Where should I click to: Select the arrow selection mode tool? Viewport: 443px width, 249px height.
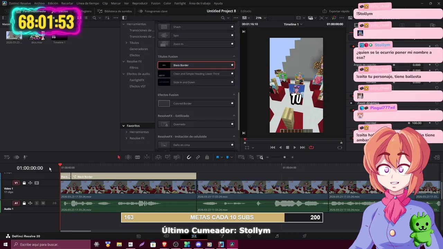[119, 157]
